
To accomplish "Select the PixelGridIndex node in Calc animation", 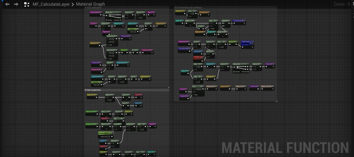I will (96, 14).
